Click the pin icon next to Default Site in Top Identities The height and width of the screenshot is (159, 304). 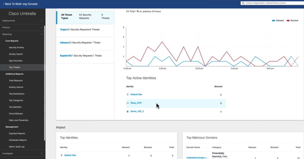[x=62, y=155]
